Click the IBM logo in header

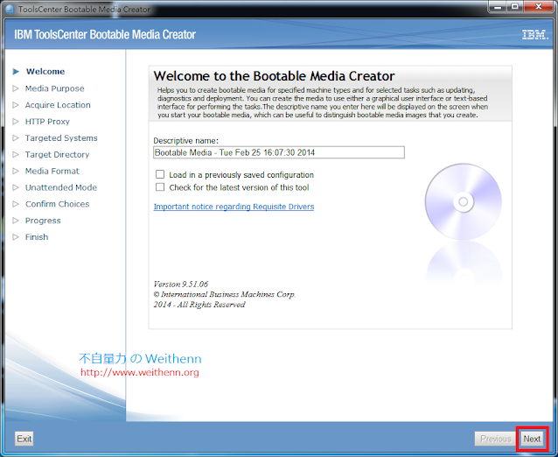[x=535, y=34]
